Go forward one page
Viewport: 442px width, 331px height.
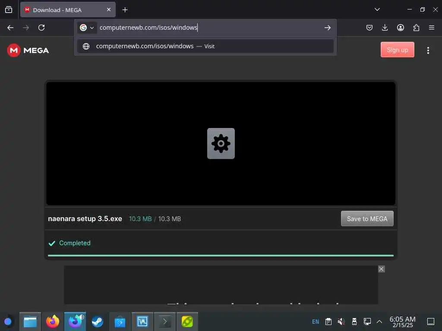[x=26, y=28]
